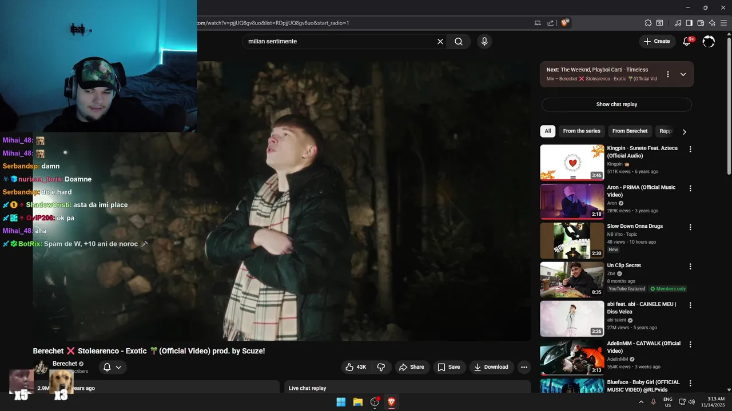The width and height of the screenshot is (732, 411).
Task: Save the video to a playlist
Action: (x=448, y=367)
